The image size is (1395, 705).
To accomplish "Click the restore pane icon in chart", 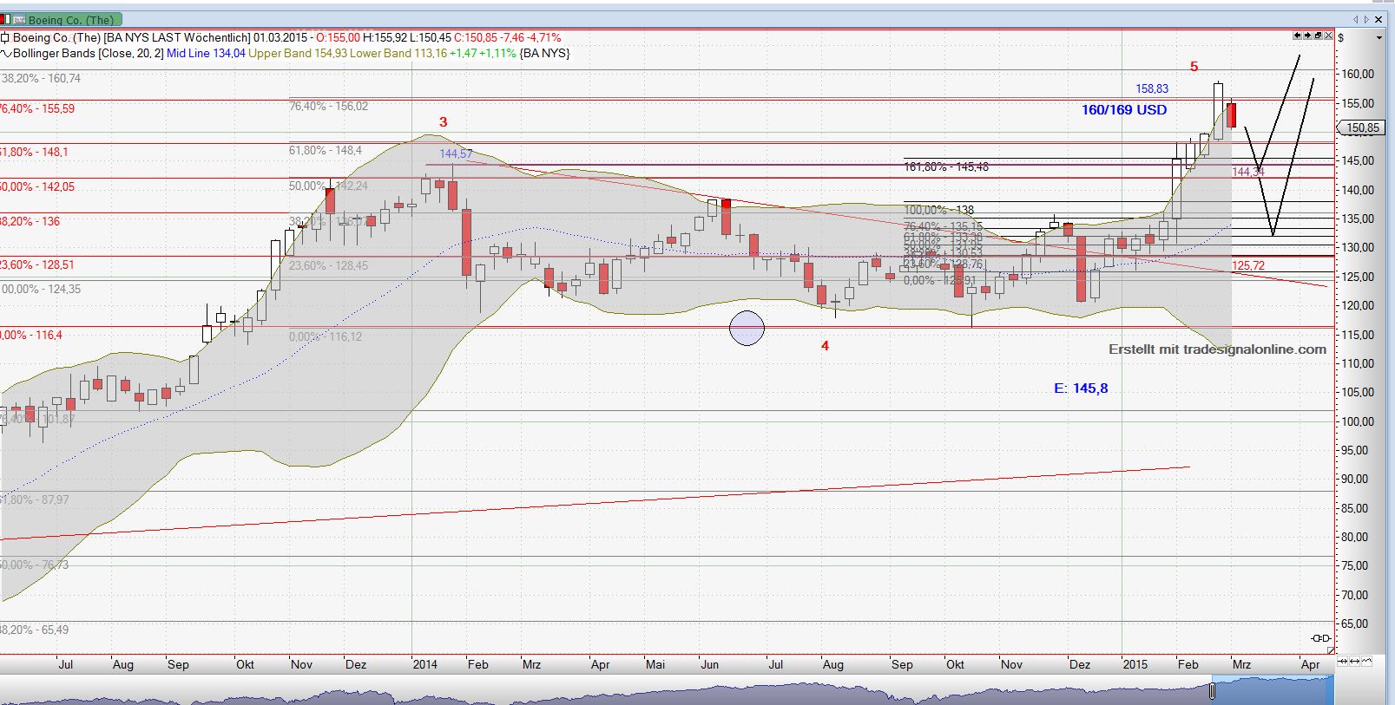I will pyautogui.click(x=1318, y=36).
